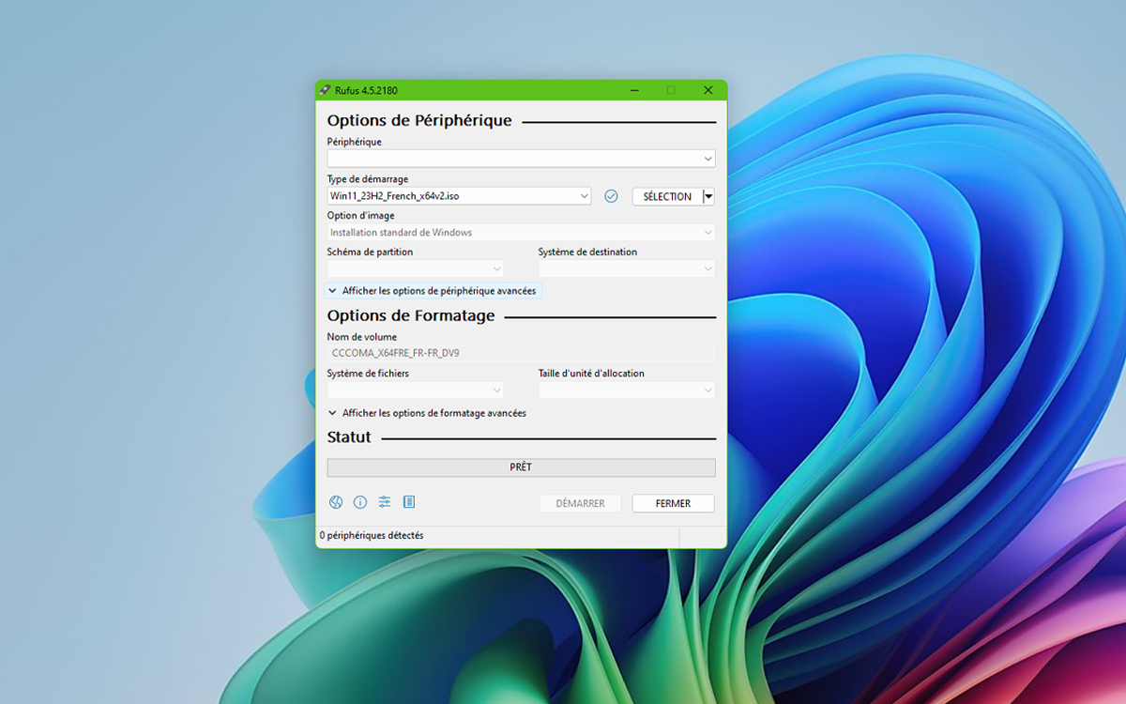
Task: Minimize the Rufus window
Action: click(635, 90)
